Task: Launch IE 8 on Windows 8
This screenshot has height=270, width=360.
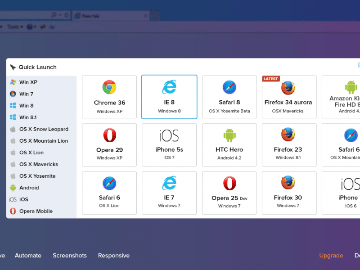Action: coord(169,97)
